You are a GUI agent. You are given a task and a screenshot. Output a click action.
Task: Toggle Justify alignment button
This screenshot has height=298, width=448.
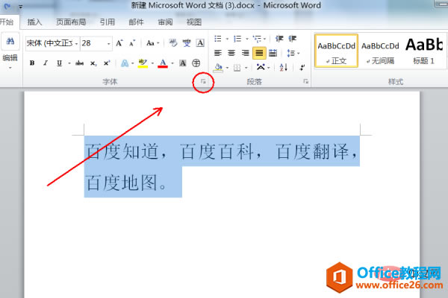(x=259, y=53)
